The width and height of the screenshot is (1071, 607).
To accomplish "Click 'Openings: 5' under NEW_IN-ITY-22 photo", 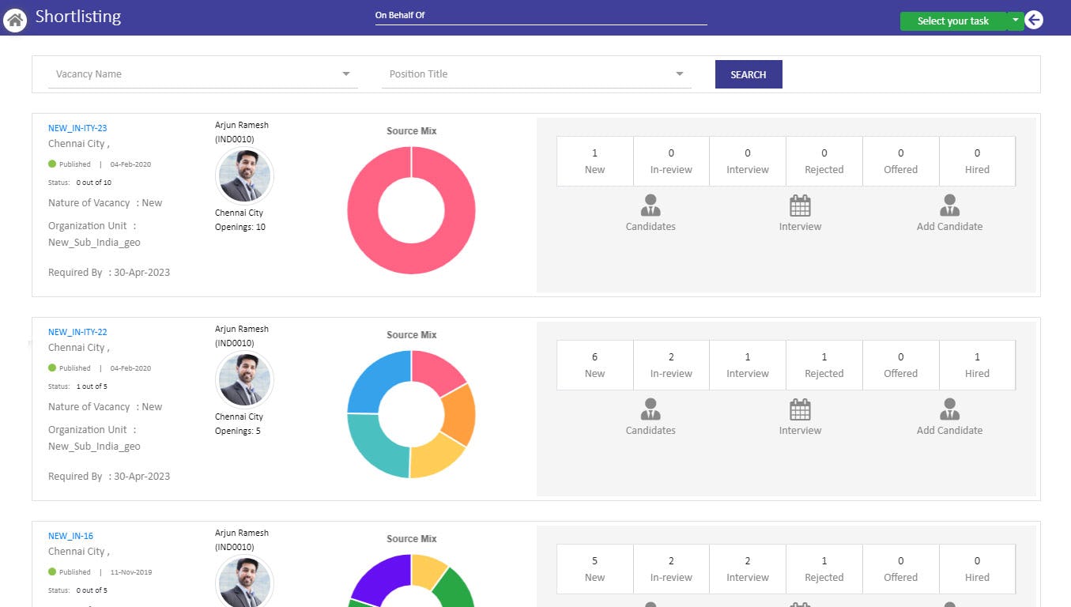I will pyautogui.click(x=238, y=432).
